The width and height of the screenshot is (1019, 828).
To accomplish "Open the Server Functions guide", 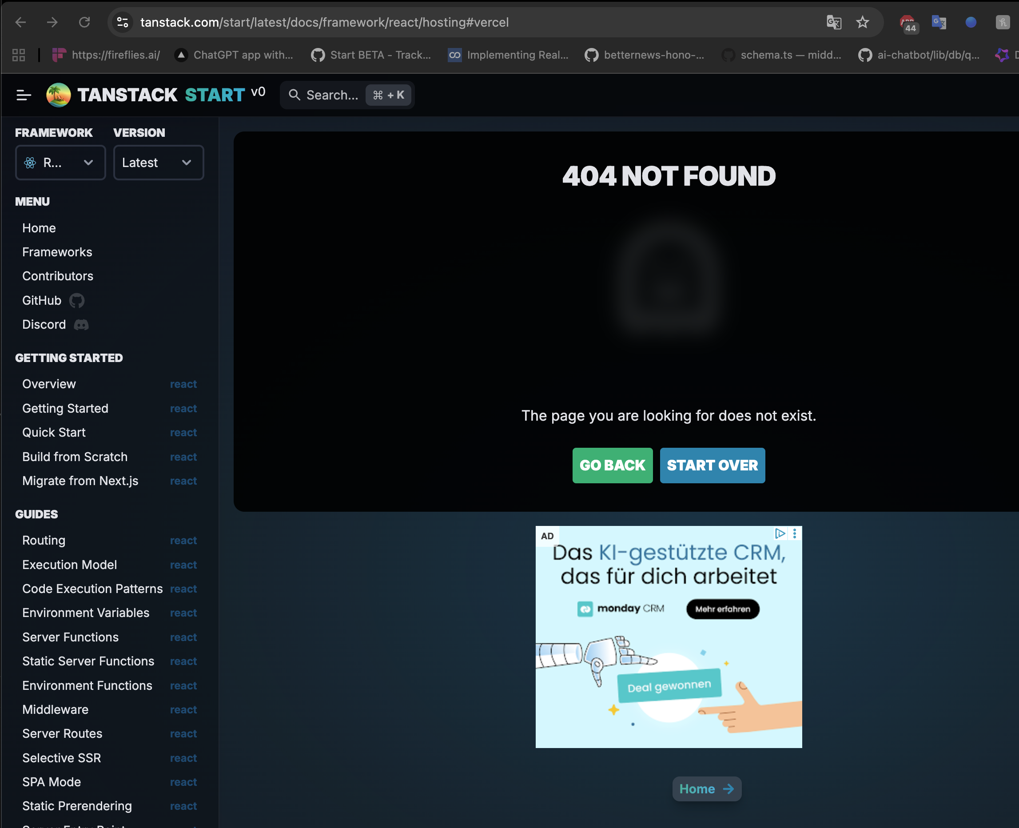I will tap(70, 637).
